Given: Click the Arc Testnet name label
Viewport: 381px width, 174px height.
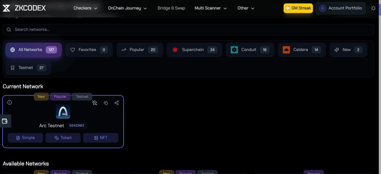Looking at the screenshot, I should point(51,126).
